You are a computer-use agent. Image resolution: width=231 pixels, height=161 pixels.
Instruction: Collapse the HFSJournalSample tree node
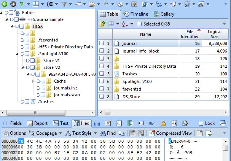6,19
